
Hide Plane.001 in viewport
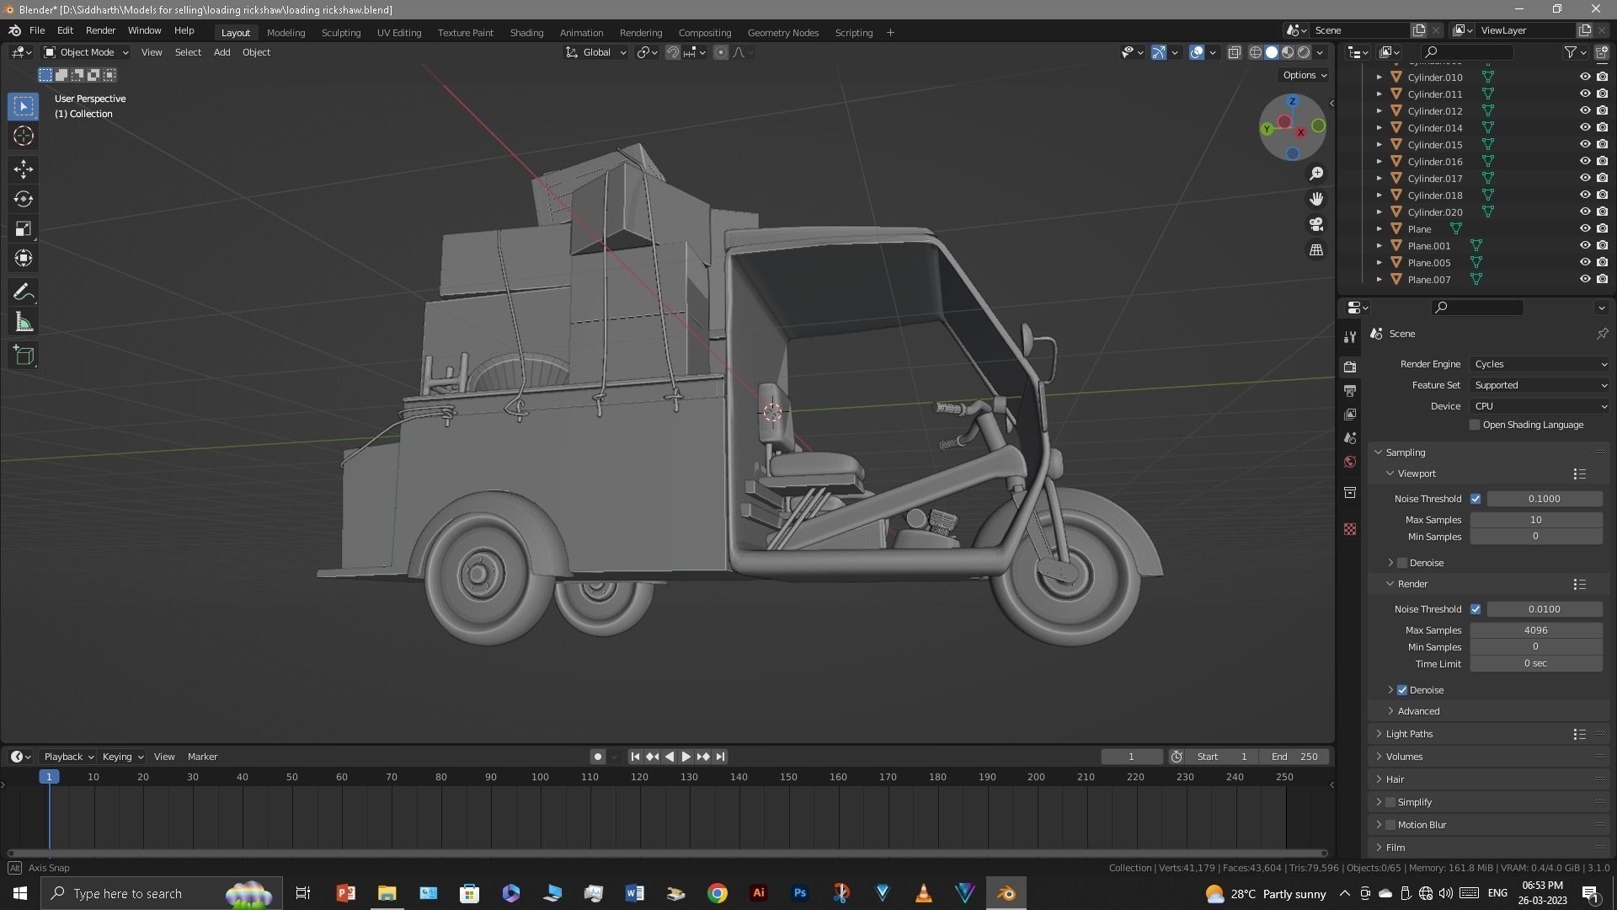tap(1584, 245)
